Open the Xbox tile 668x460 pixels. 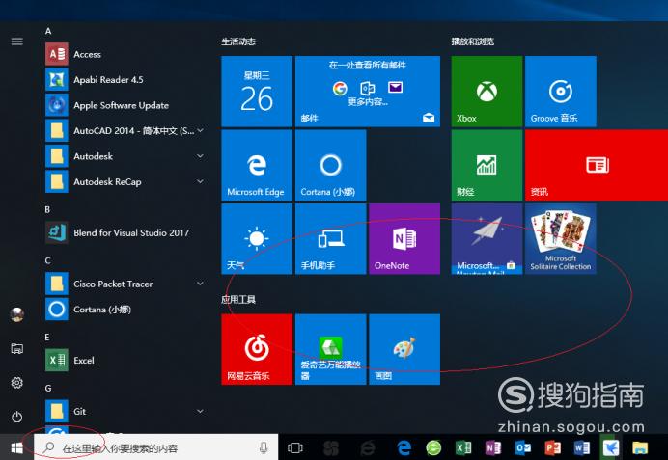[x=487, y=92]
